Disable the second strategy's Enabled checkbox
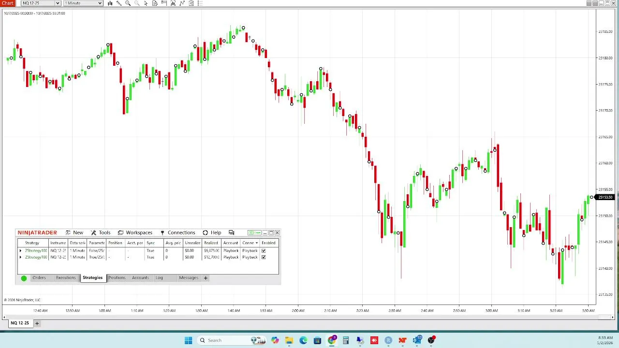The width and height of the screenshot is (619, 348). (x=264, y=257)
